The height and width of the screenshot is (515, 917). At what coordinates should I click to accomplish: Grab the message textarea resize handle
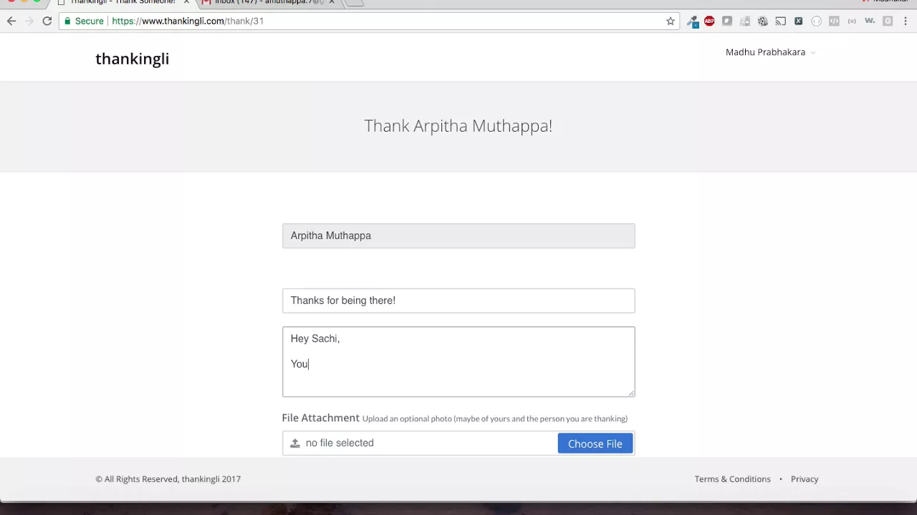pyautogui.click(x=631, y=393)
